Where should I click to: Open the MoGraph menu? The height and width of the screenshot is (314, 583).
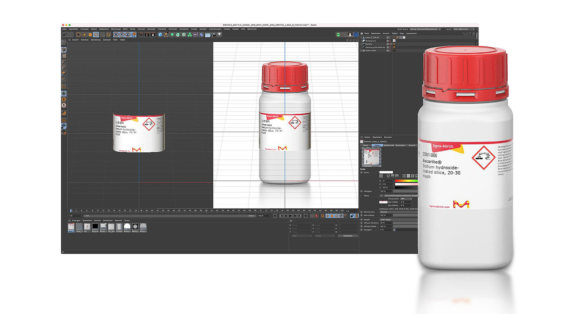coord(152,29)
